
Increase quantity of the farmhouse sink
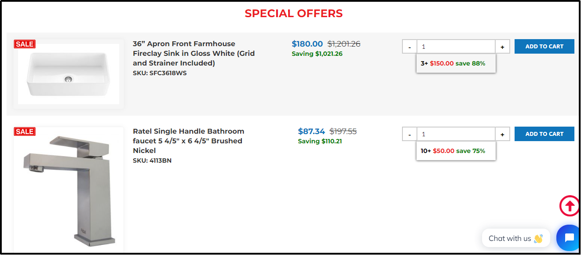502,47
